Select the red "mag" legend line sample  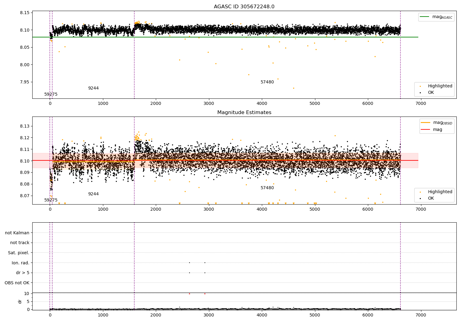pyautogui.click(x=426, y=129)
